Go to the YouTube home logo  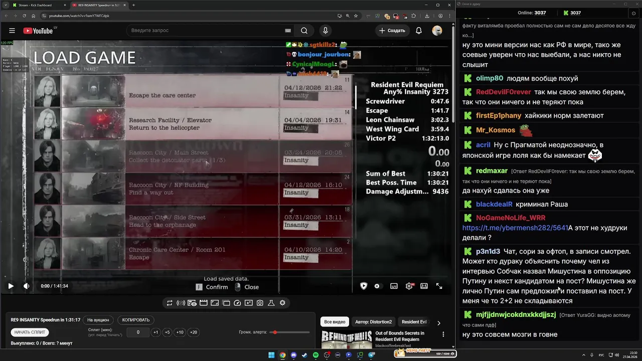point(38,31)
